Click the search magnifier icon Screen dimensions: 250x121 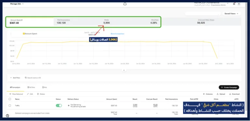point(26,78)
